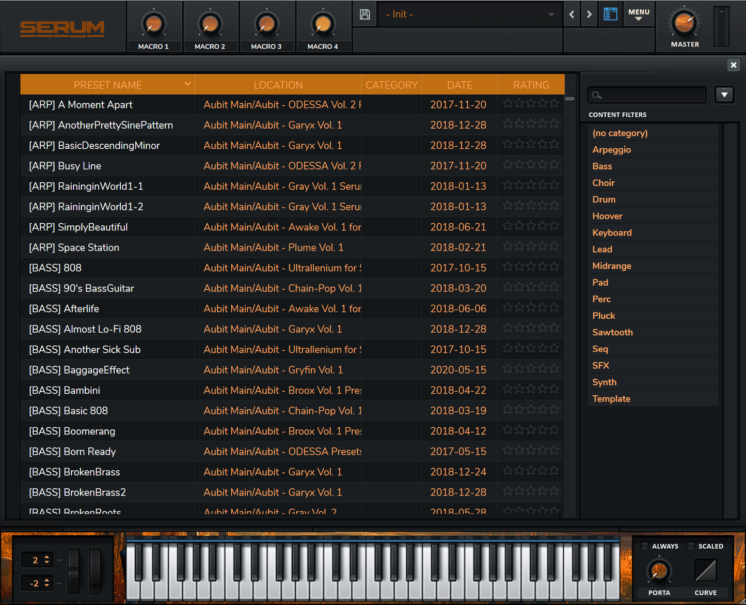Select the Midrange content filter
Viewport: 746px width, 605px height.
[x=653, y=266]
